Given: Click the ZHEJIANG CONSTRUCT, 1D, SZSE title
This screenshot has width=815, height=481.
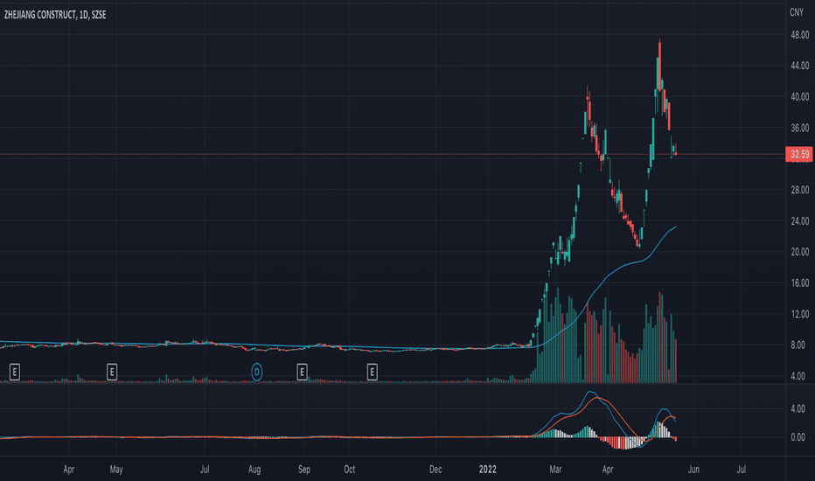Looking at the screenshot, I should pos(55,15).
